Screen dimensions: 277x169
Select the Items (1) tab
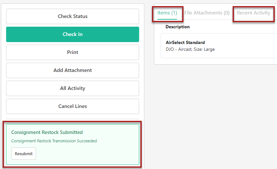pos(167,13)
